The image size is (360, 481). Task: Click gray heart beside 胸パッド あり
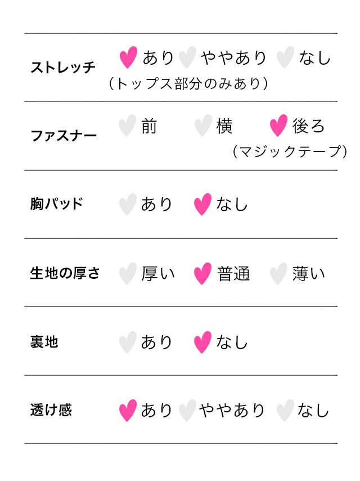click(x=128, y=204)
